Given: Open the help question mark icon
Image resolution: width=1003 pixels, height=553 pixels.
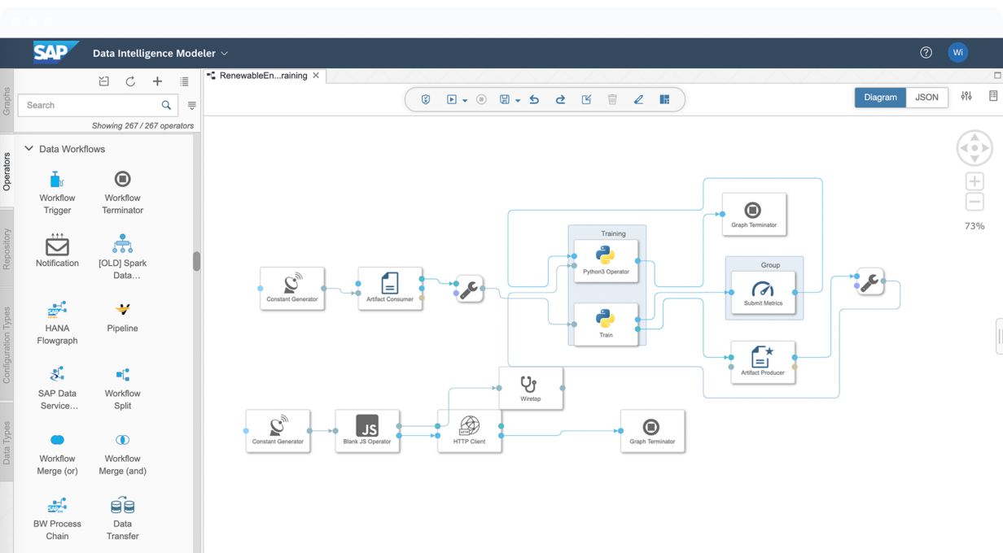Looking at the screenshot, I should pos(926,53).
